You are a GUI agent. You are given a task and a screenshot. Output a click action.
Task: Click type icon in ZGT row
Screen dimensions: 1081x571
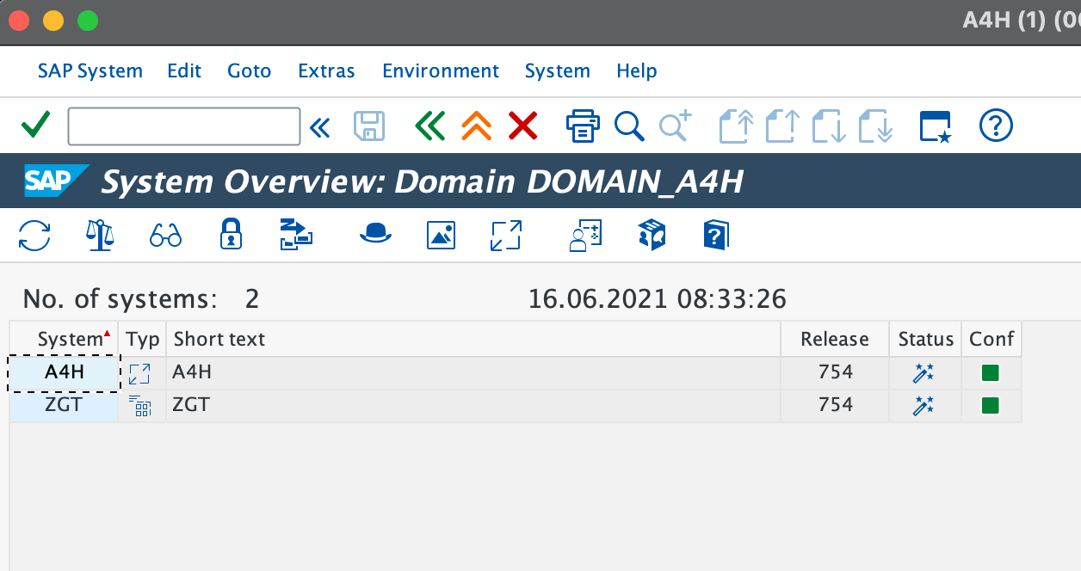[139, 406]
